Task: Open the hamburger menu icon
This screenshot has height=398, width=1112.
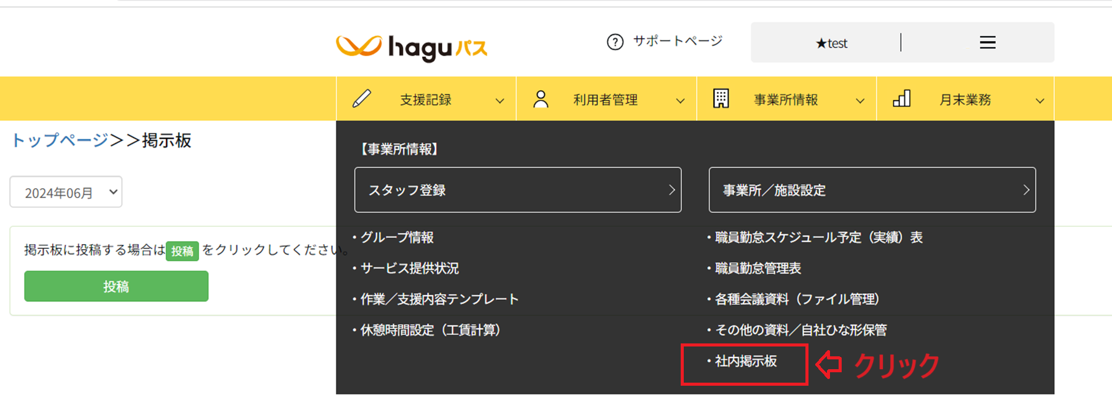Action: coord(987,42)
